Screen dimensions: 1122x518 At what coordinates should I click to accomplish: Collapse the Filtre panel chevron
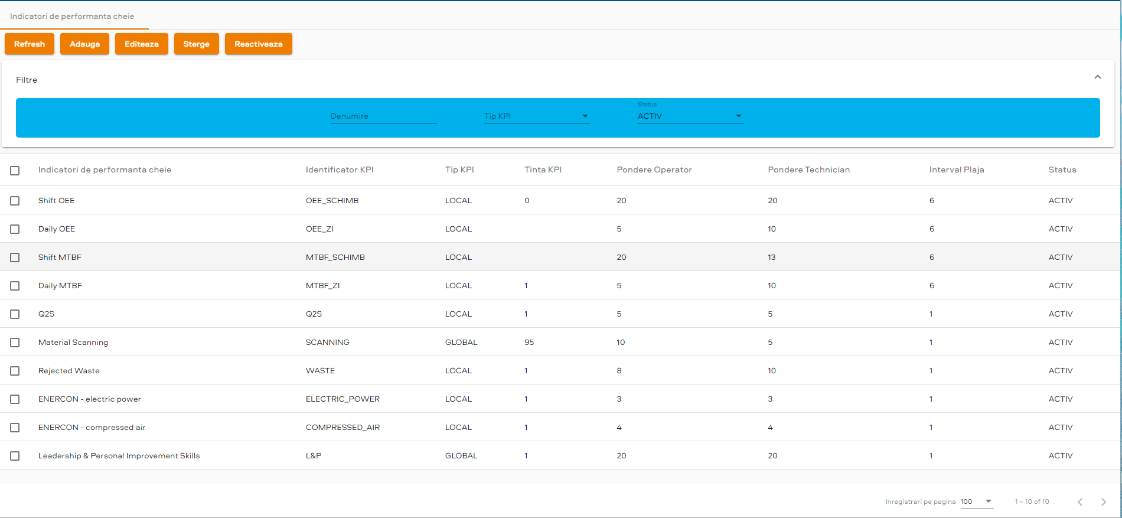coord(1097,77)
